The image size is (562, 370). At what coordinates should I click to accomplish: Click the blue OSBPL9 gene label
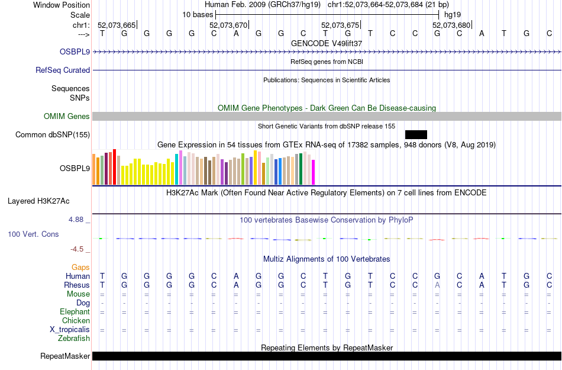[75, 52]
